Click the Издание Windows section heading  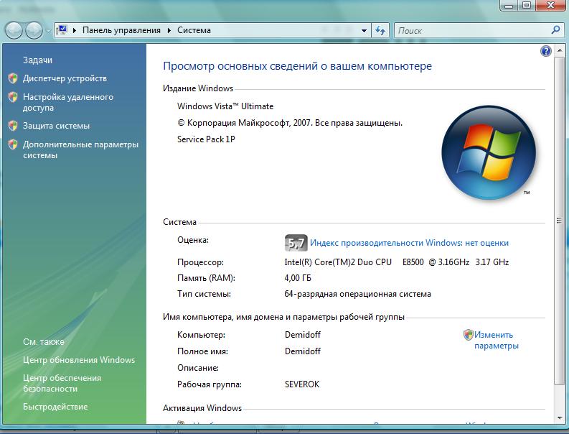[x=198, y=88]
